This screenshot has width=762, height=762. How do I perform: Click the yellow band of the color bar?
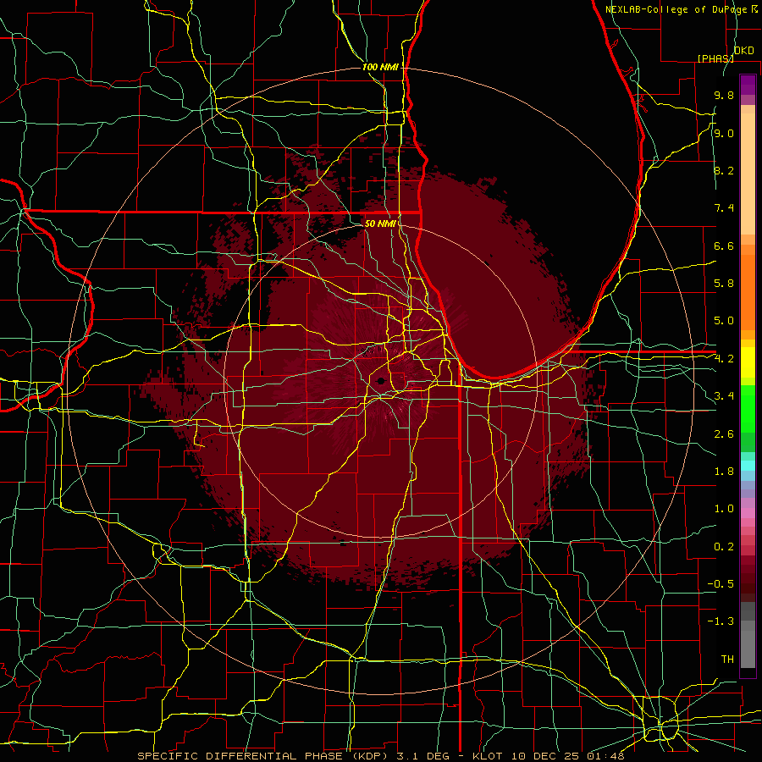748,362
